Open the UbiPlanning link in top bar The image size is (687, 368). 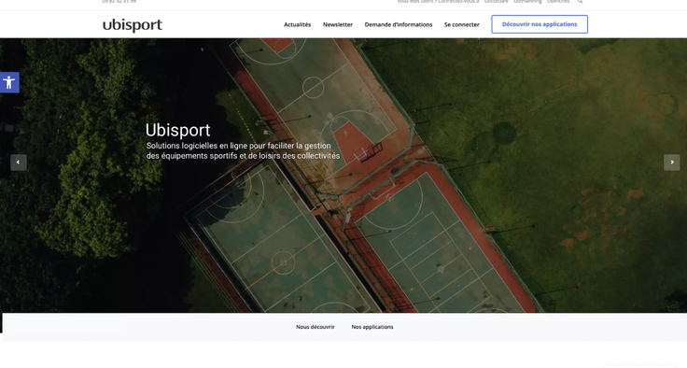click(x=527, y=2)
